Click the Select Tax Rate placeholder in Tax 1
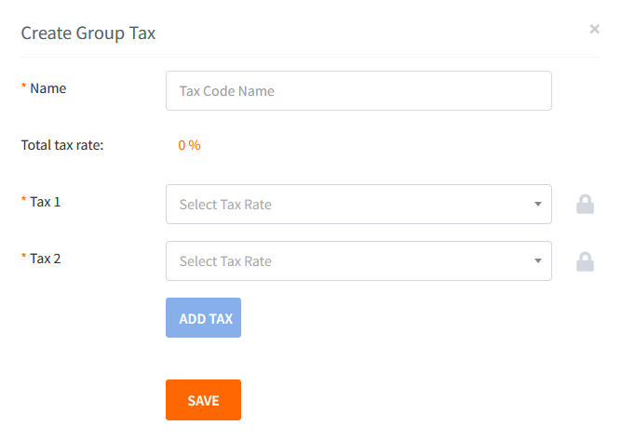 point(225,205)
